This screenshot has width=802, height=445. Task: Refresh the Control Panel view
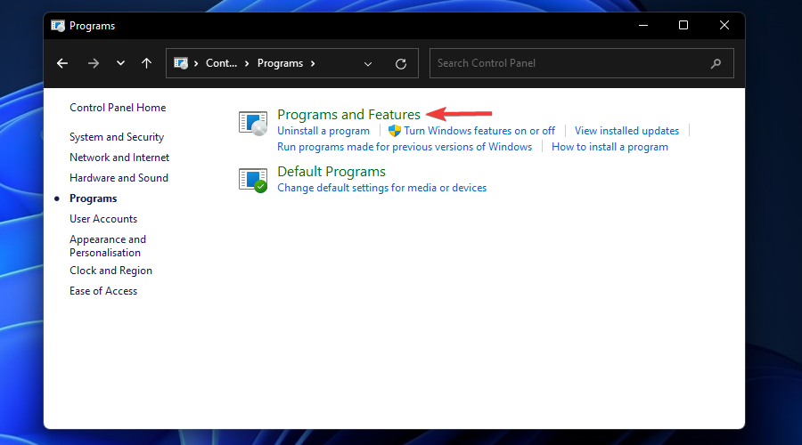pos(401,64)
